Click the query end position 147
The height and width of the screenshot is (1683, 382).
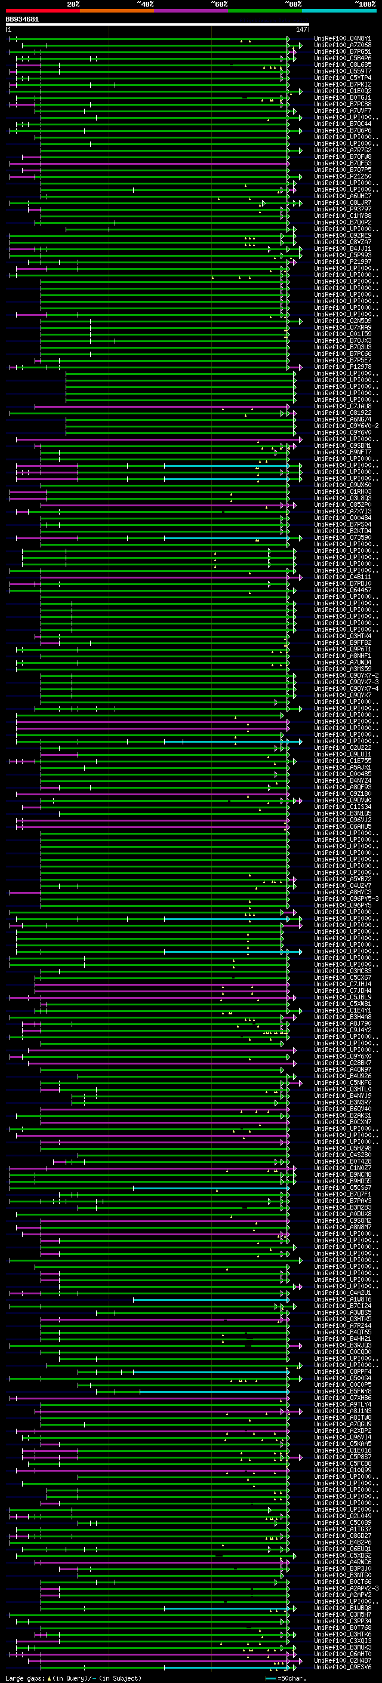tap(301, 29)
